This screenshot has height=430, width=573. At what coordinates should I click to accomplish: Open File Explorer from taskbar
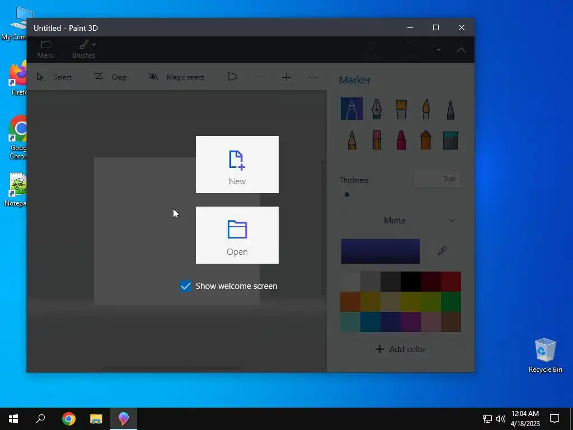coord(96,419)
